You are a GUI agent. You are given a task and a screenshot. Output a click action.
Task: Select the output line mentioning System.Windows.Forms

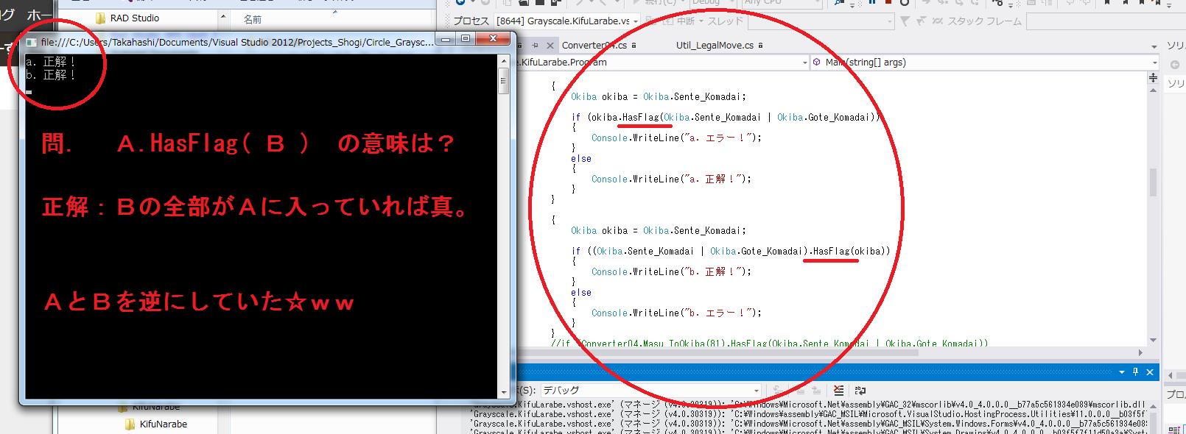tap(810, 424)
